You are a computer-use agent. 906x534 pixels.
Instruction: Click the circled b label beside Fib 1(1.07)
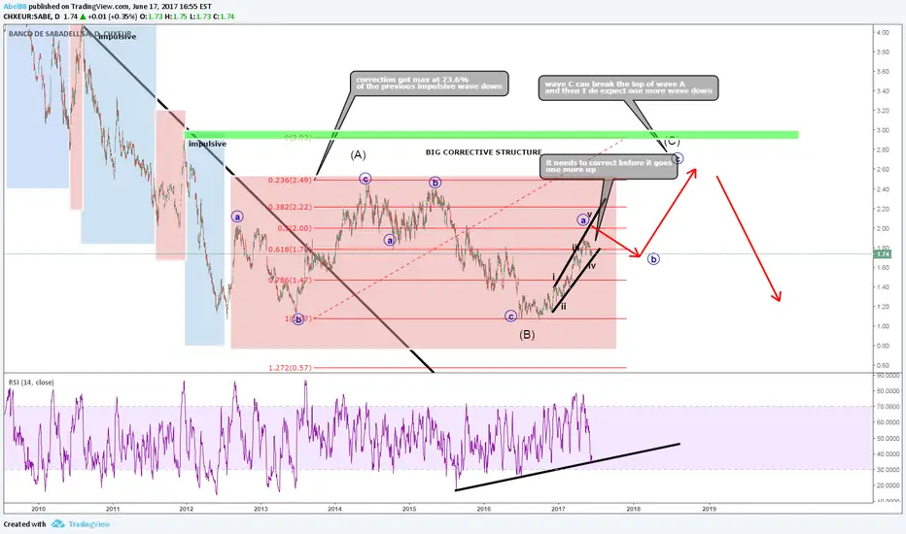pos(298,319)
